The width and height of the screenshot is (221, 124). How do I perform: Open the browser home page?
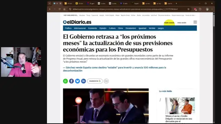tap(65, 9)
